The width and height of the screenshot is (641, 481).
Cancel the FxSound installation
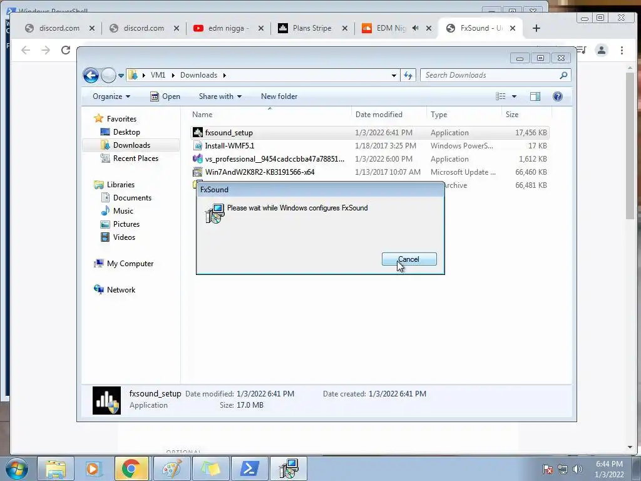409,259
